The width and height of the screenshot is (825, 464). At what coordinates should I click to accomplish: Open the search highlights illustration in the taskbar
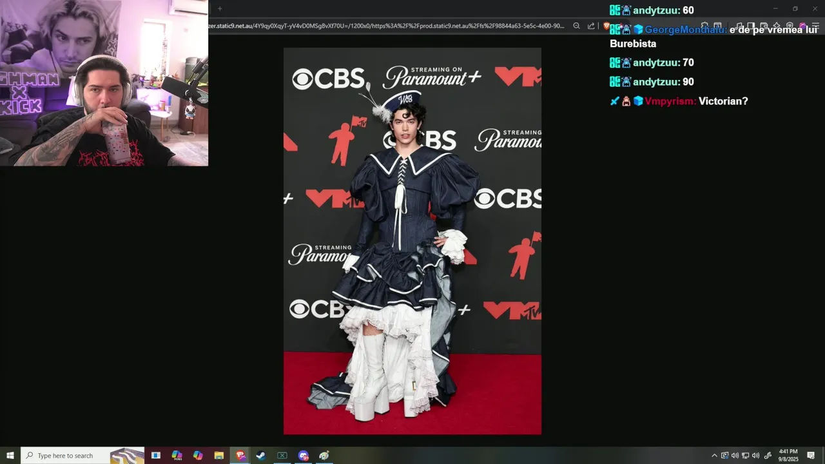(127, 456)
